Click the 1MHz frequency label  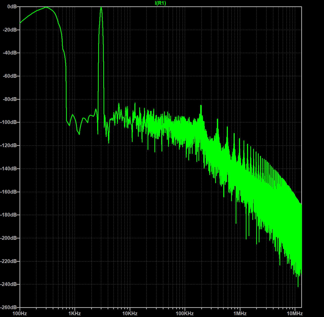point(240,313)
